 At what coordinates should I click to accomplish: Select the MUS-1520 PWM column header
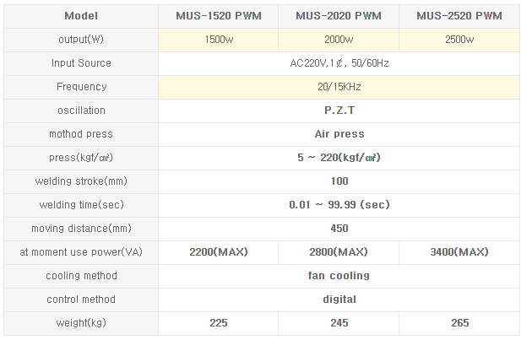[x=219, y=16]
